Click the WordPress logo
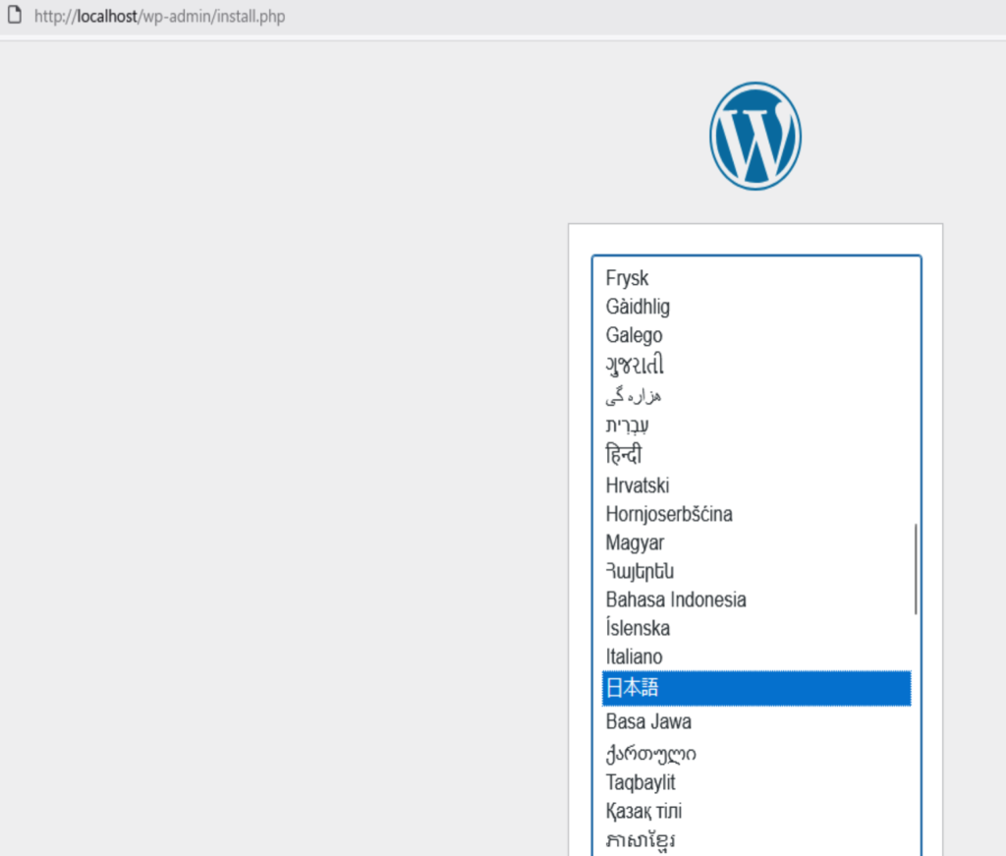1006x856 pixels. point(754,136)
